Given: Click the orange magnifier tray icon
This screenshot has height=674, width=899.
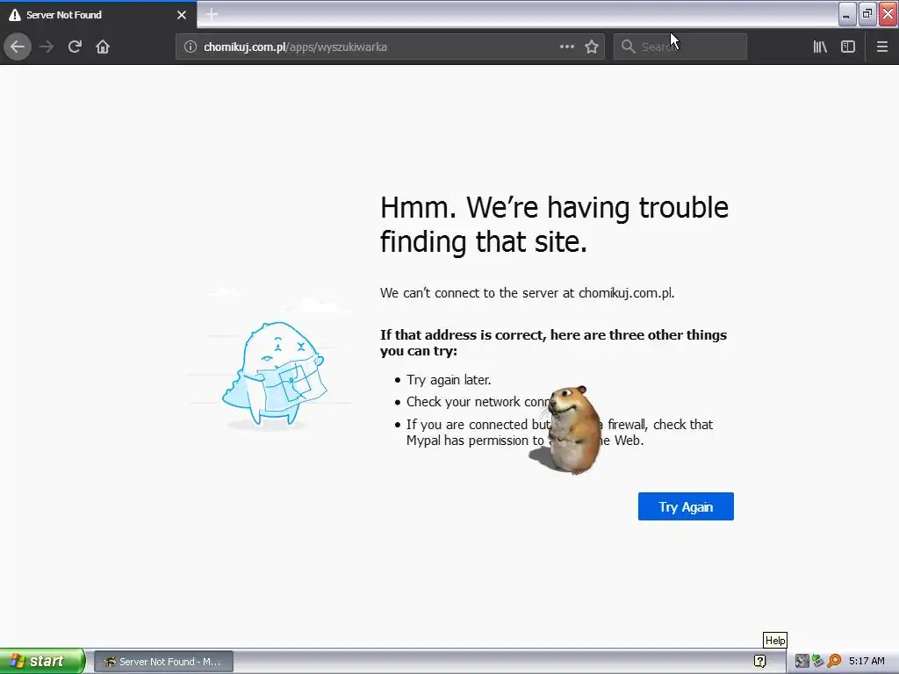Looking at the screenshot, I should (834, 662).
